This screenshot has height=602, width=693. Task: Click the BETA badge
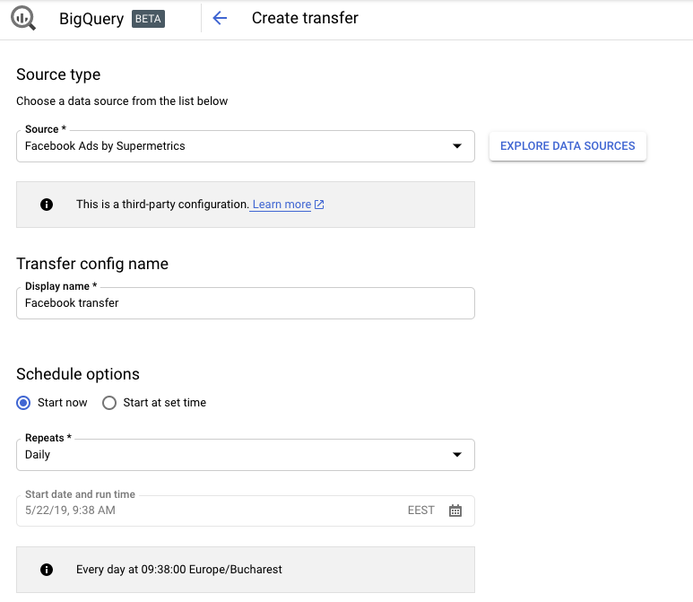148,19
